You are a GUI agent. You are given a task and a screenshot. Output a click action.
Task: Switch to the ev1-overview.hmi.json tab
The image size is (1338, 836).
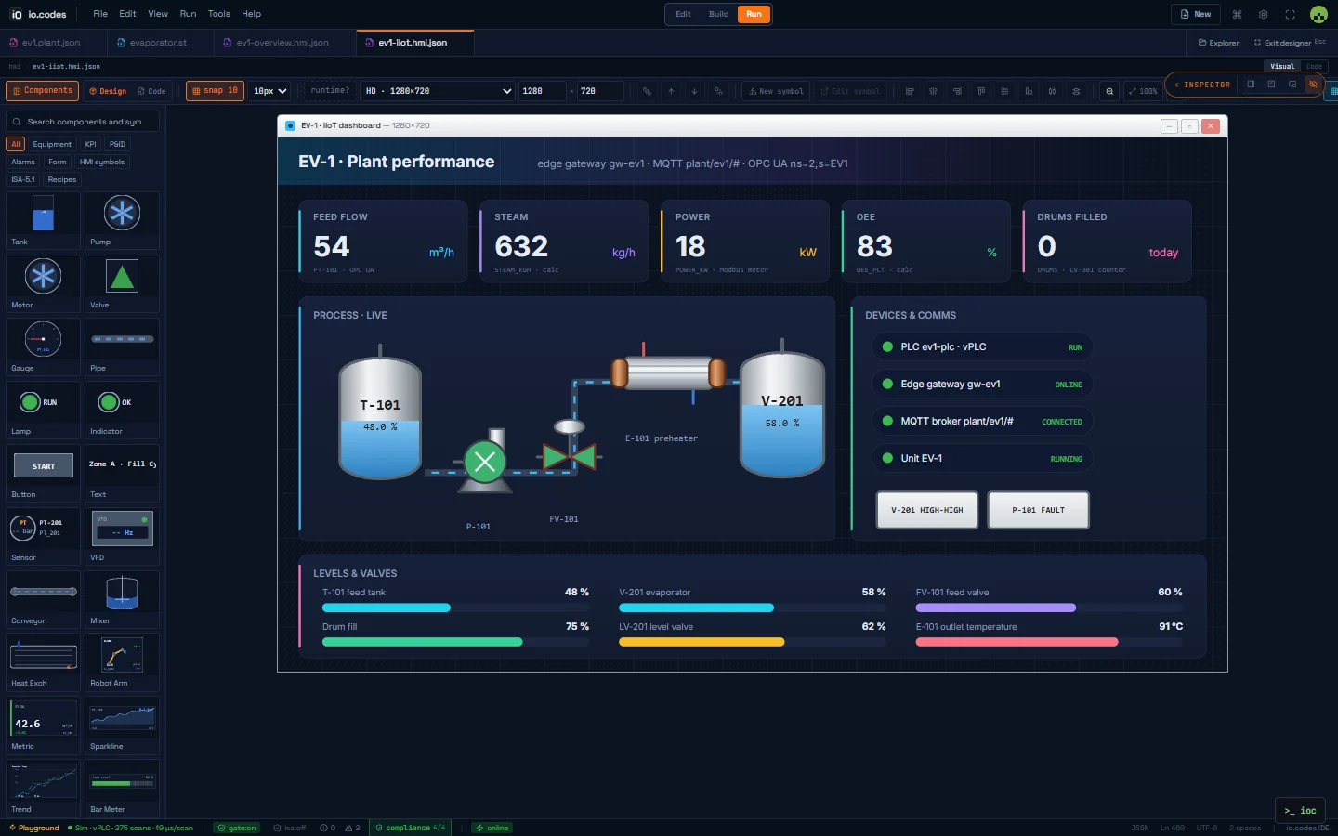(x=282, y=43)
